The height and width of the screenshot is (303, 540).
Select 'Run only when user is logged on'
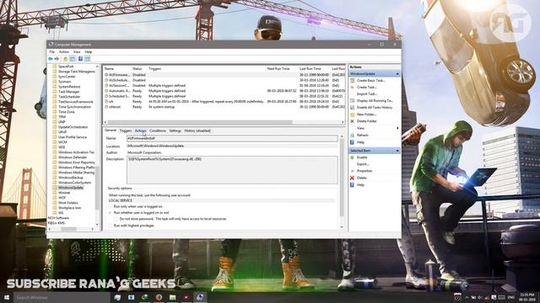pos(111,206)
